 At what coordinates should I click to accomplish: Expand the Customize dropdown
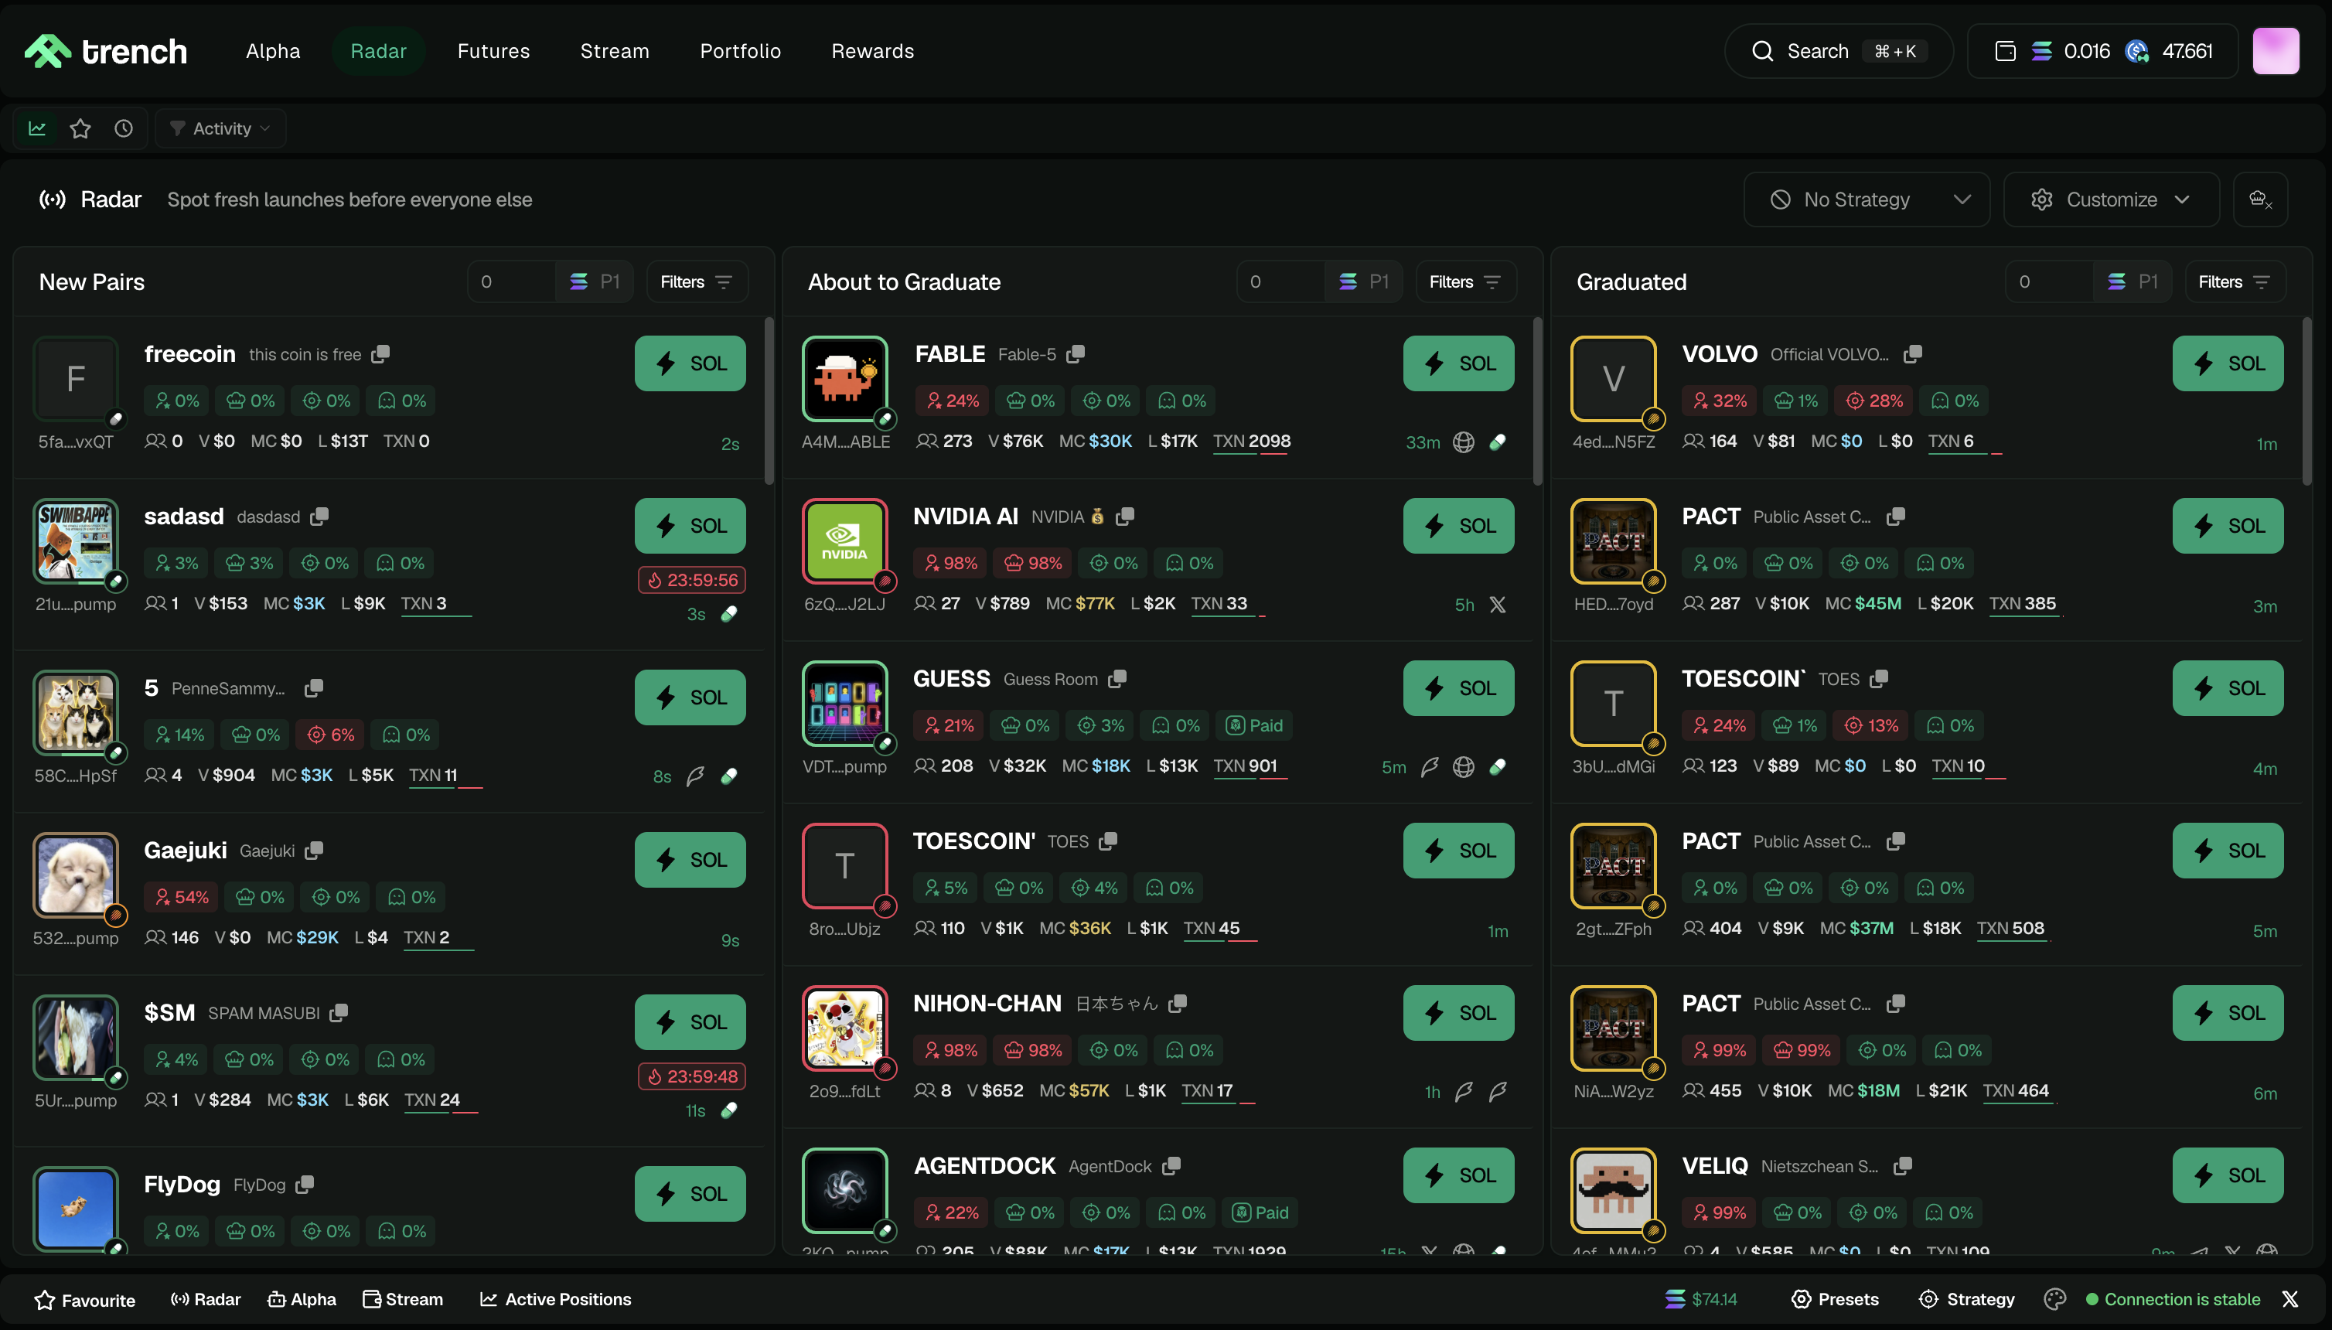(x=2111, y=199)
